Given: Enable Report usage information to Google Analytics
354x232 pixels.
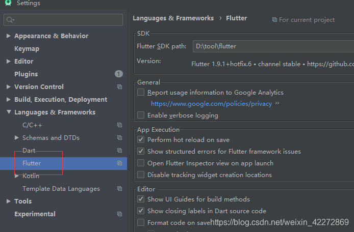Looking at the screenshot, I should pyautogui.click(x=141, y=92).
